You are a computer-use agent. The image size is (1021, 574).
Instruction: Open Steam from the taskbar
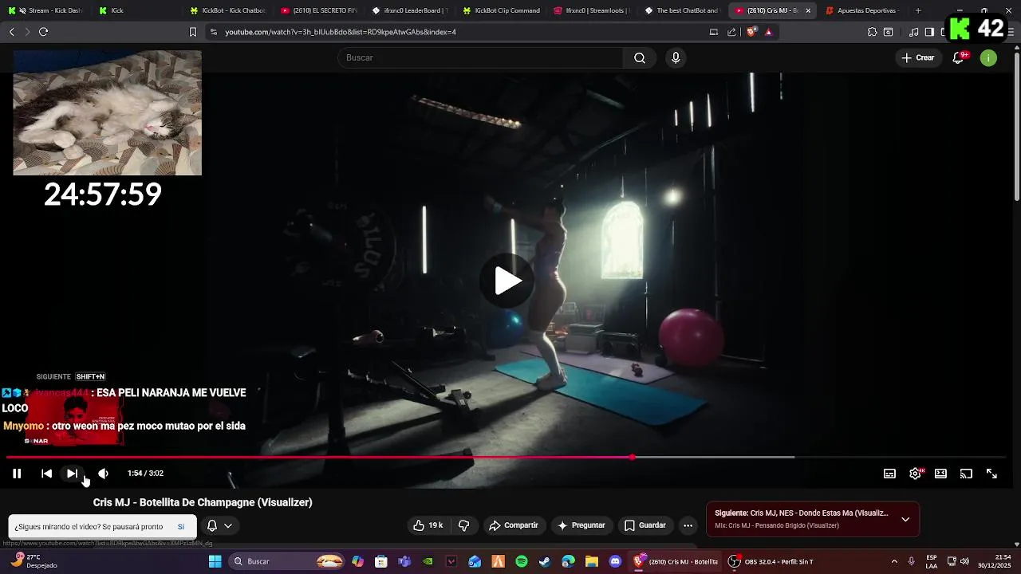tap(545, 561)
